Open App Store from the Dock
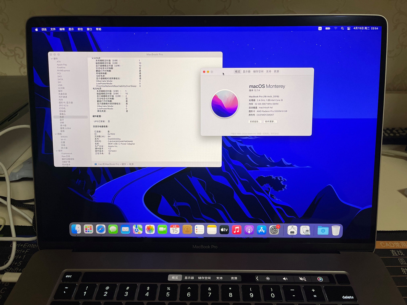 261,230
